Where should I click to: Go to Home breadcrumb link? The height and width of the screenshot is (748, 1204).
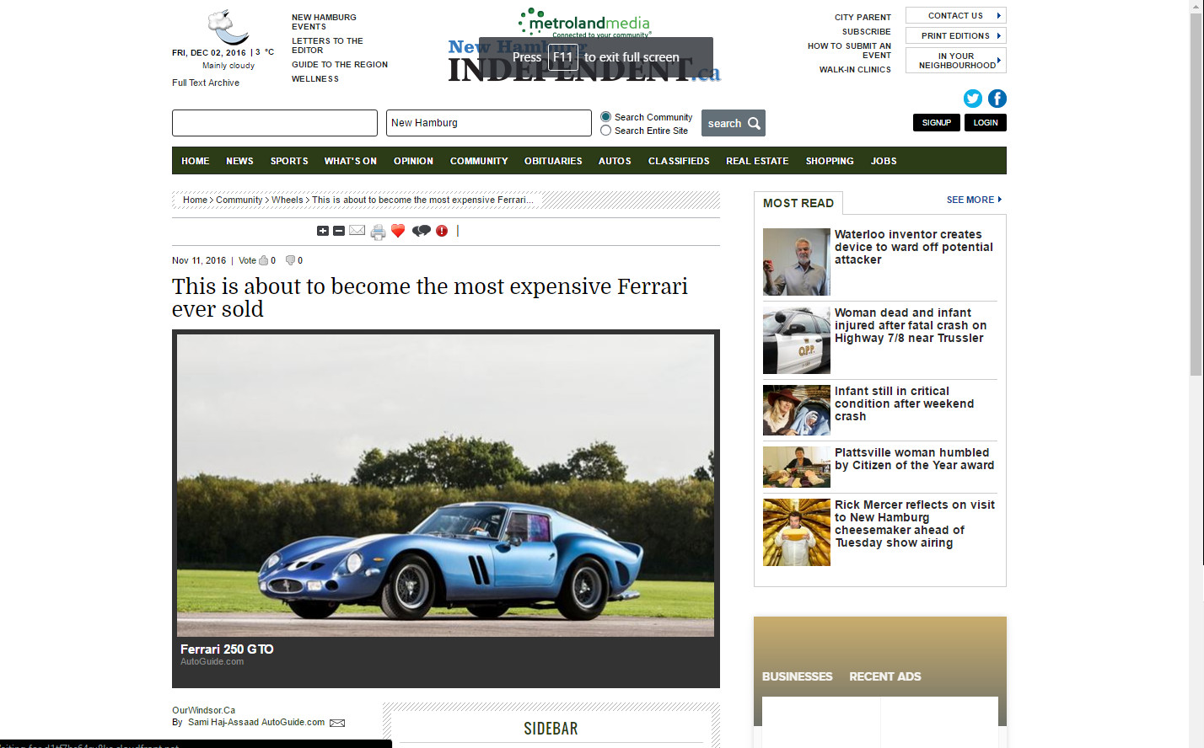[195, 200]
